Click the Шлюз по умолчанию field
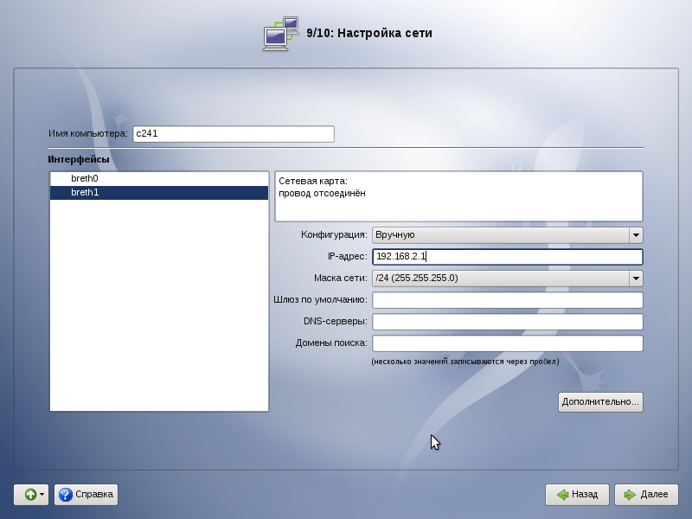Image resolution: width=692 pixels, height=519 pixels. 507,299
